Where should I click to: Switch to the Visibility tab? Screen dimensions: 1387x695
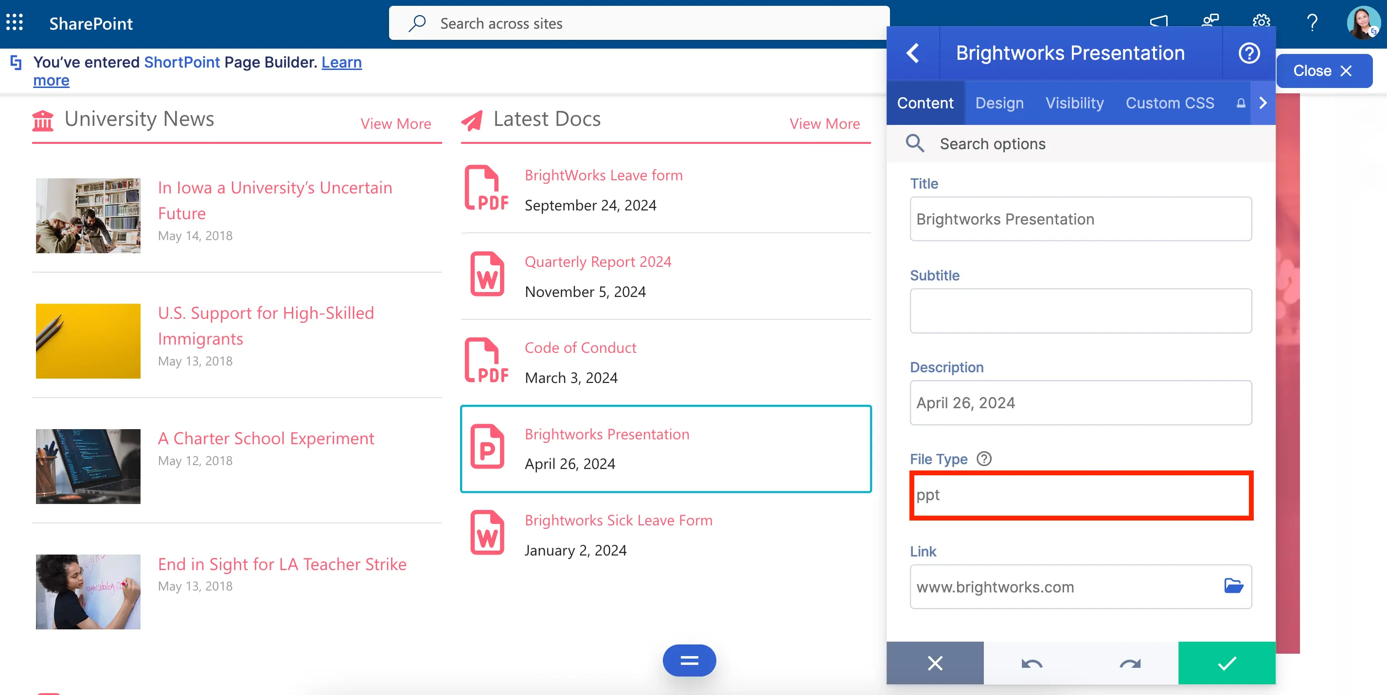(x=1075, y=103)
